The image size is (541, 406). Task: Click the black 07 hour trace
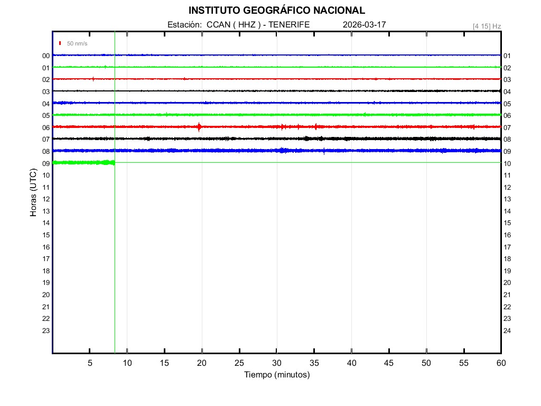(x=264, y=139)
